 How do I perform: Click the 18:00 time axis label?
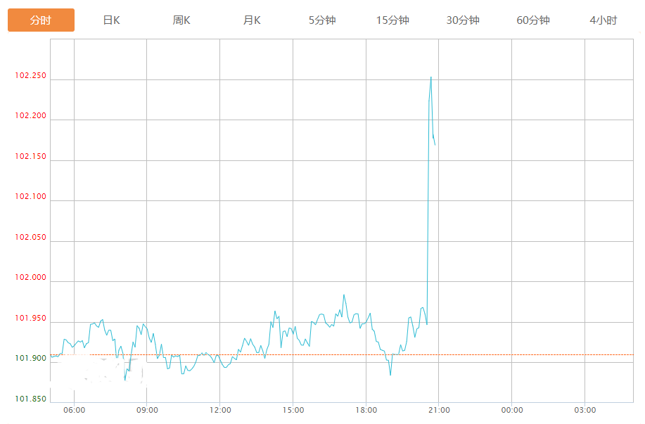coord(366,410)
